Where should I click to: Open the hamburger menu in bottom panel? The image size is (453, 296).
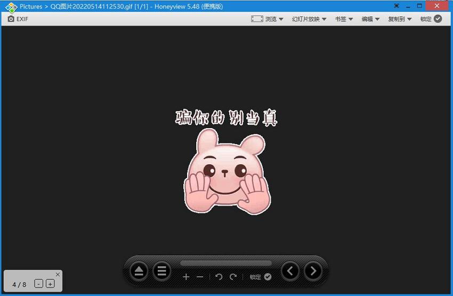162,272
